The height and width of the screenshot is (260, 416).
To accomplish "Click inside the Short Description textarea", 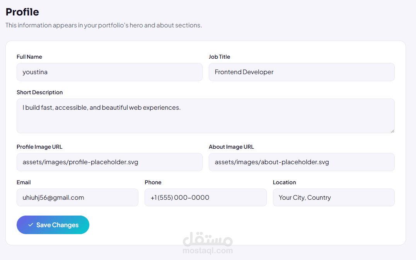I will [x=206, y=116].
